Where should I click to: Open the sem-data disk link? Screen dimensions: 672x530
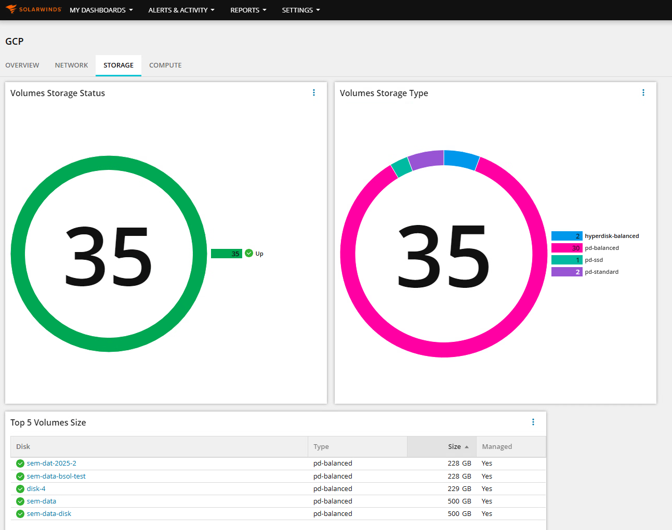[42, 501]
